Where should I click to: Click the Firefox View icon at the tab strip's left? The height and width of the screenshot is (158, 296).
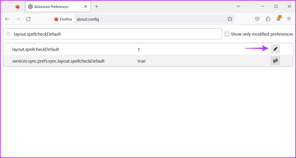pos(18,7)
